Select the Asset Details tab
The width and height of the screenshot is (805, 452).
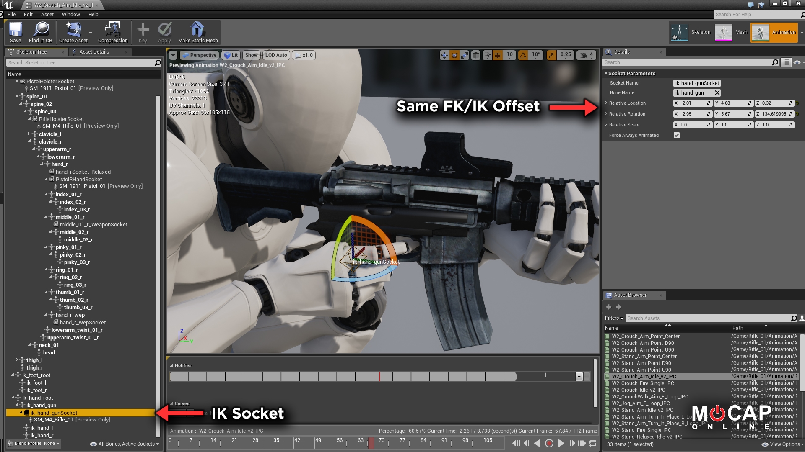(x=94, y=51)
